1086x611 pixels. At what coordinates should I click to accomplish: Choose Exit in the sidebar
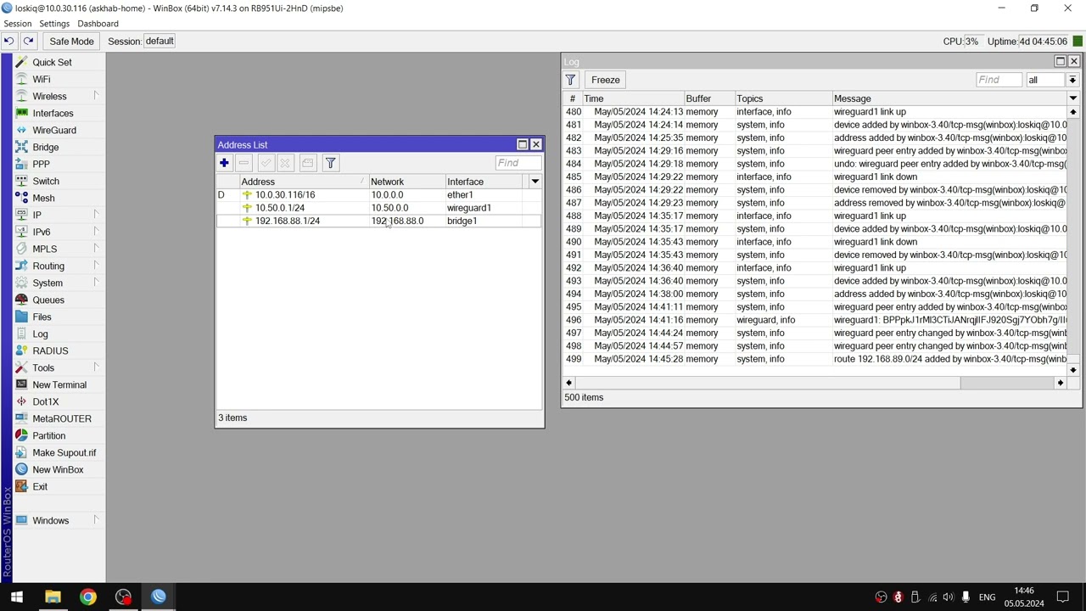click(x=40, y=486)
